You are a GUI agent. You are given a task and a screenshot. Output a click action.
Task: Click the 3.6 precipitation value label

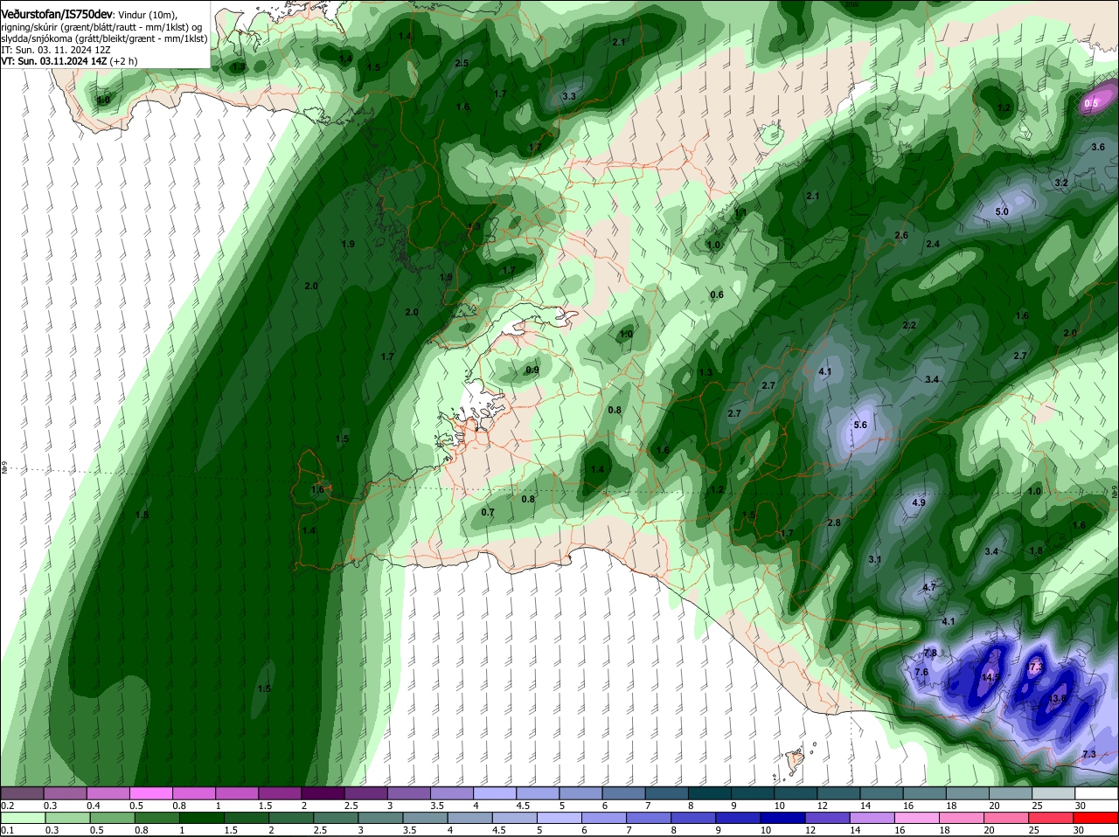coord(1099,147)
